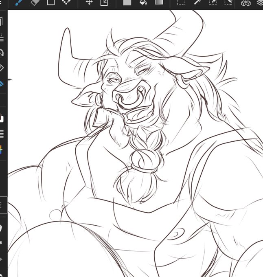Open the 3D cubes materials panel
263x277 pixels.
pyautogui.click(x=246, y=3)
